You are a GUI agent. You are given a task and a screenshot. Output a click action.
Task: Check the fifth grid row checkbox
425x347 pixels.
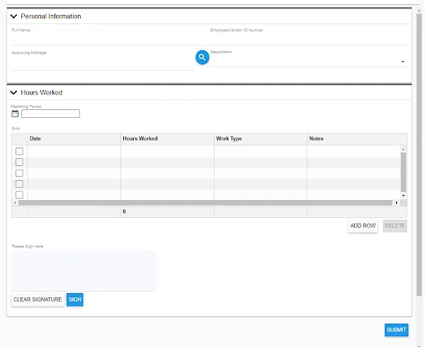coord(19,194)
